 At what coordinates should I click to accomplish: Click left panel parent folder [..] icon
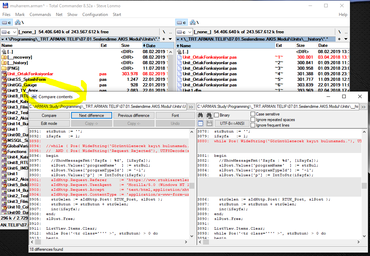coord(4,52)
